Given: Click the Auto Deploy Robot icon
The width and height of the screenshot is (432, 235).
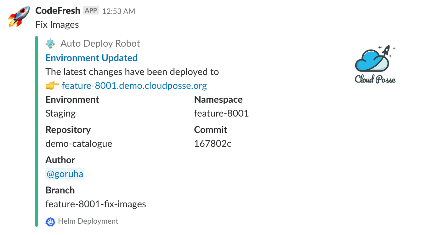Looking at the screenshot, I should click(50, 43).
